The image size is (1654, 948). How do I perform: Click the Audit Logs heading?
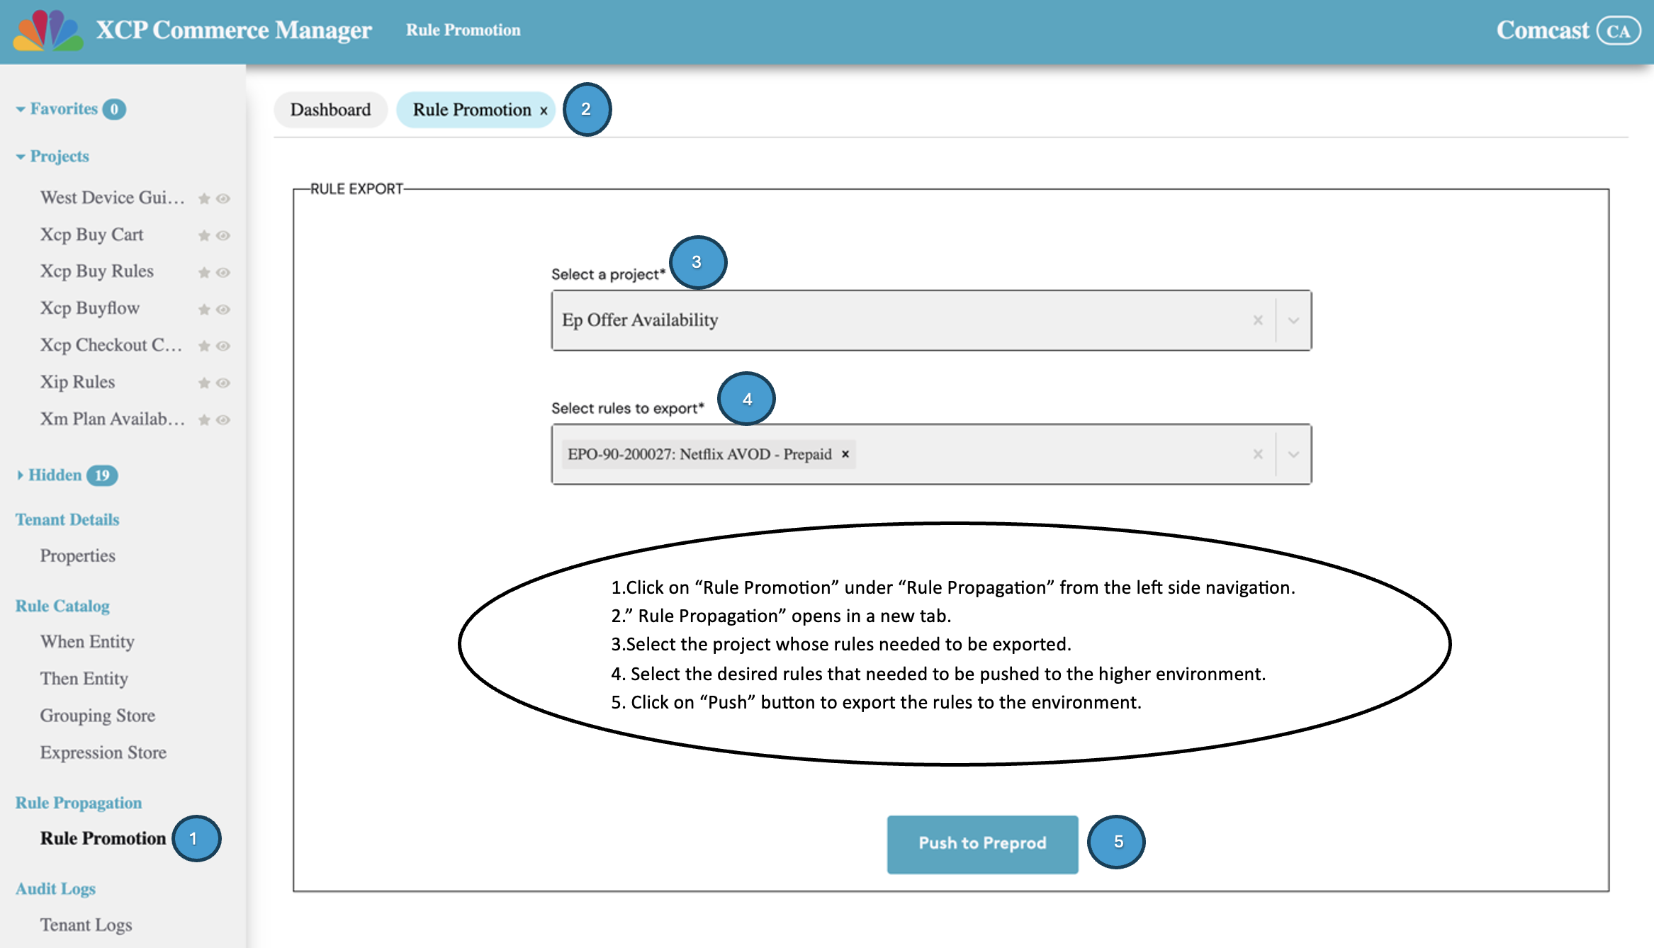[55, 889]
